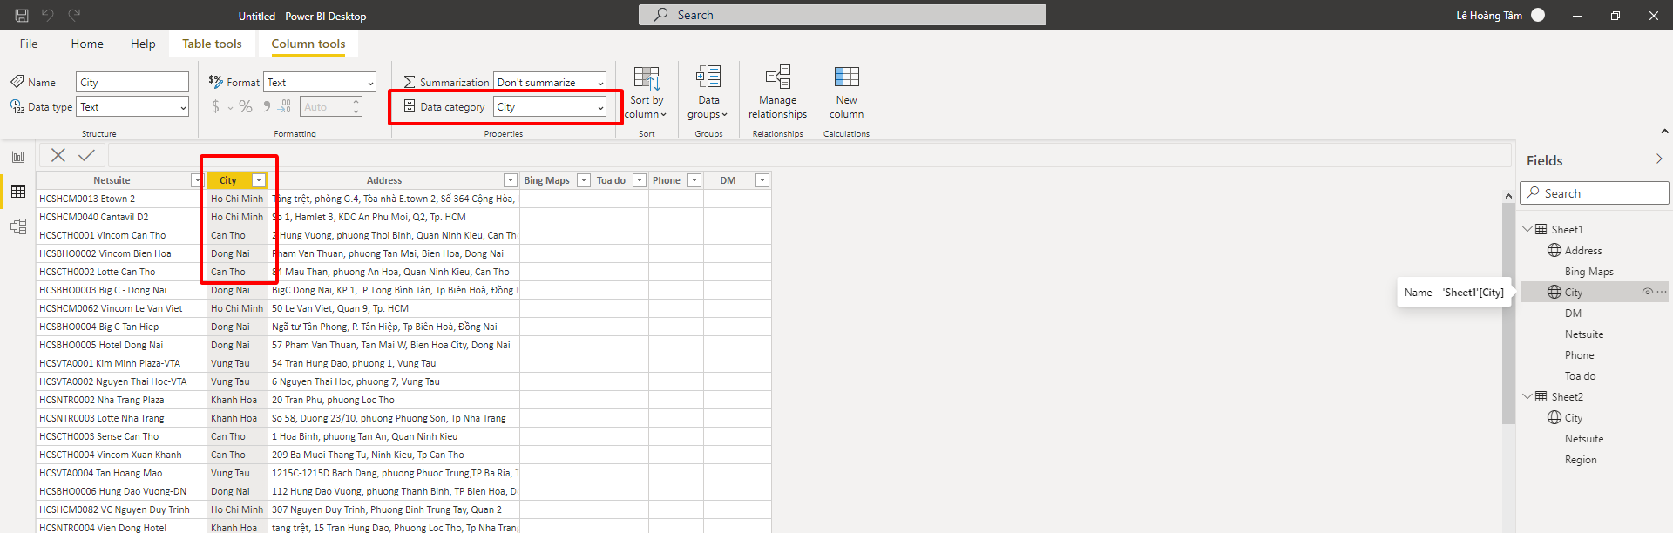This screenshot has width=1673, height=533.
Task: Open filter dropdown on Bing Maps column
Action: (584, 180)
